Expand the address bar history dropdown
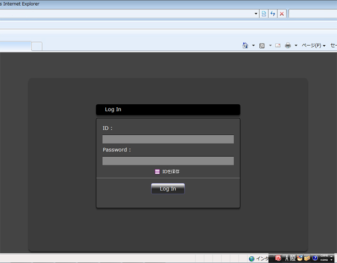337x263 pixels. 256,13
